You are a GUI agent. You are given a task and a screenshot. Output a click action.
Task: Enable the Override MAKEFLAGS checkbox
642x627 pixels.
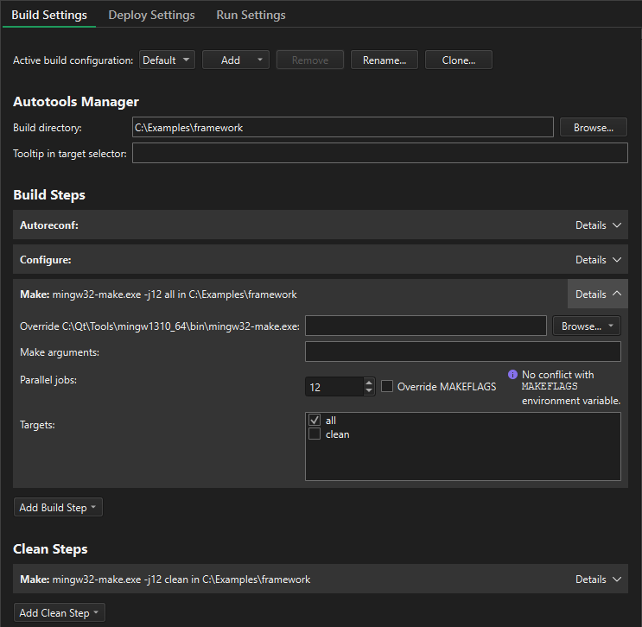pos(388,387)
